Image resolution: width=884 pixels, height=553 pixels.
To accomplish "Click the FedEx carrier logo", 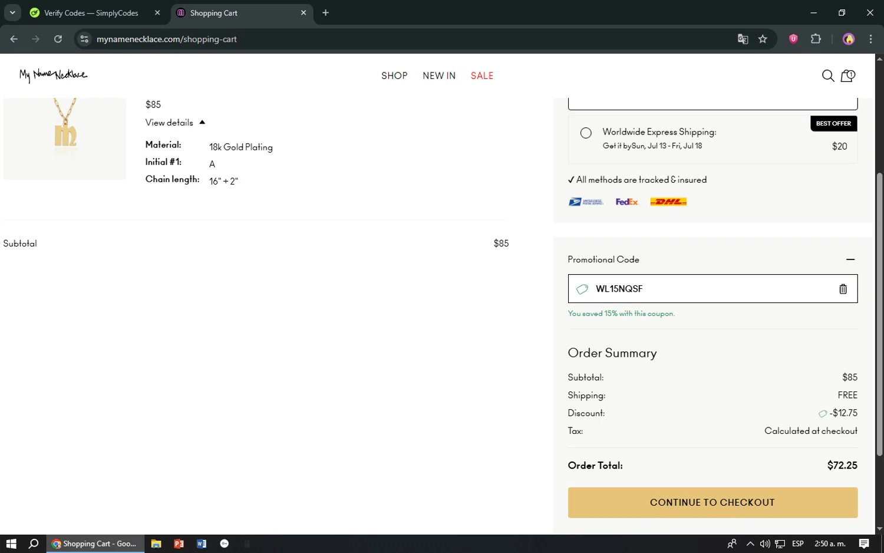I will [x=626, y=202].
